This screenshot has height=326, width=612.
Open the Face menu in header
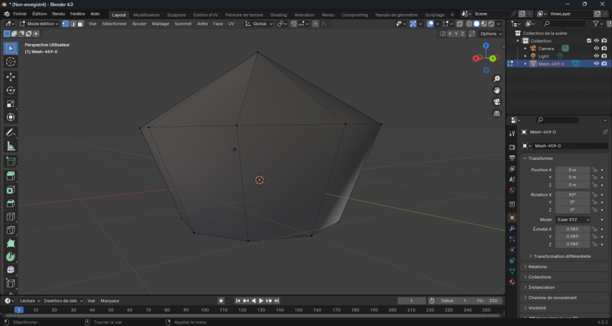(x=218, y=24)
